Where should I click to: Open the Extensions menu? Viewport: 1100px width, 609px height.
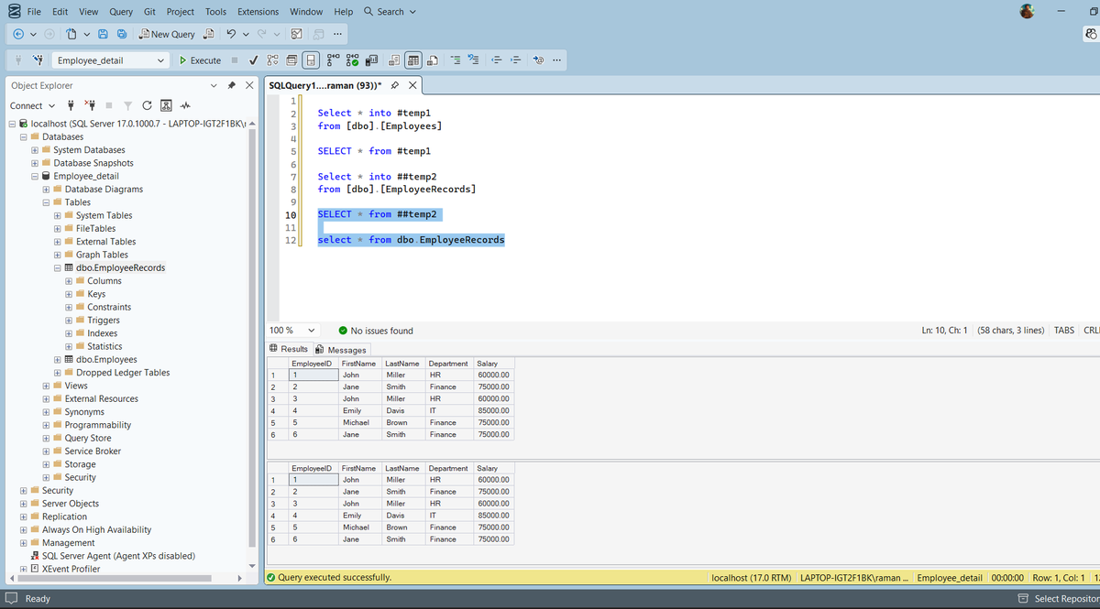pos(258,11)
